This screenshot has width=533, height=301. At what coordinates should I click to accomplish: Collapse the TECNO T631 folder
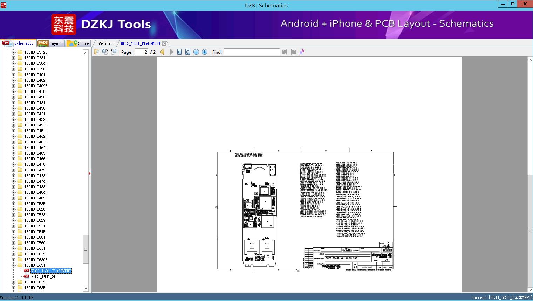14,265
